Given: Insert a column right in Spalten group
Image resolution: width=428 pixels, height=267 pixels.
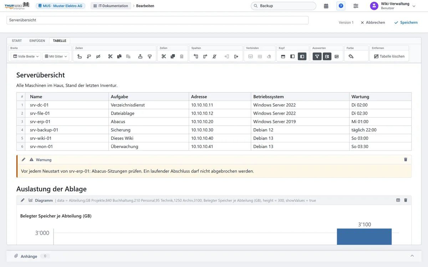Looking at the screenshot, I should 205,56.
